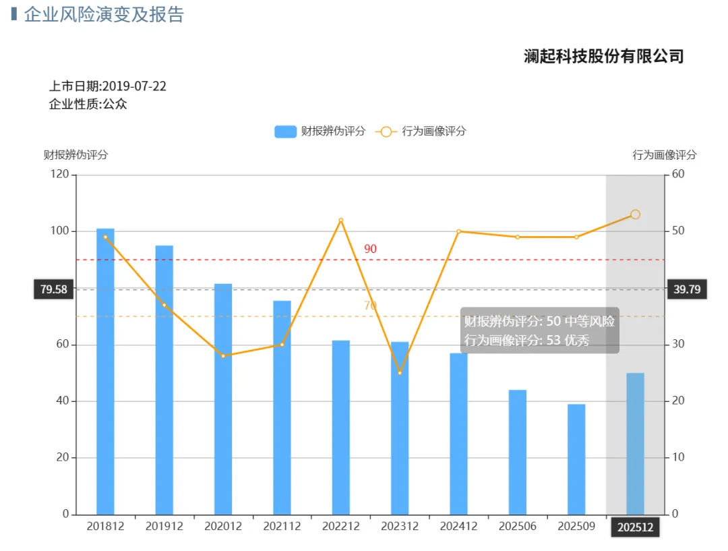Click the 202512 orange line point

(635, 214)
